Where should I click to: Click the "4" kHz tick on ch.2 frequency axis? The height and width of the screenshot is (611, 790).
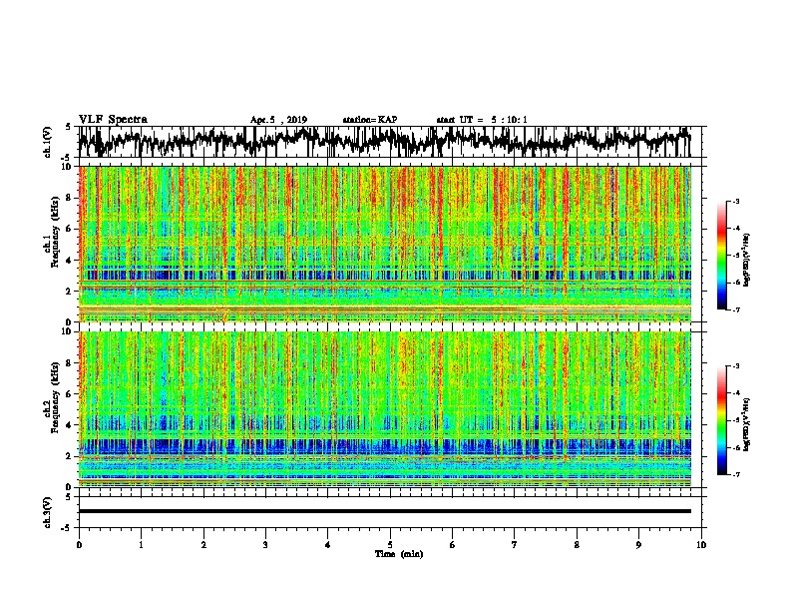pos(70,425)
